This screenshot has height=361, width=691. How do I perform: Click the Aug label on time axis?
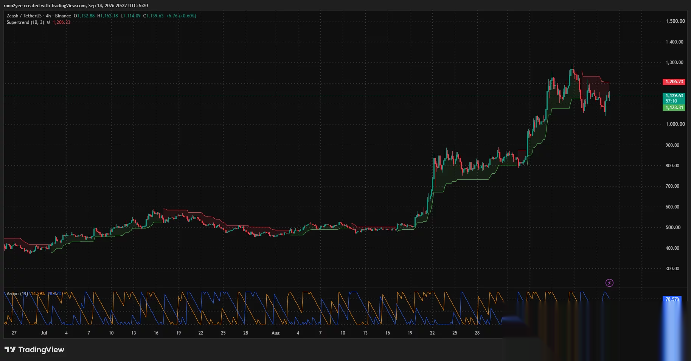[x=276, y=333]
